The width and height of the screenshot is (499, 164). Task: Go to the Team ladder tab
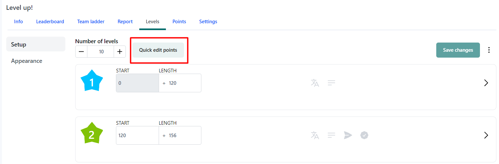point(91,22)
